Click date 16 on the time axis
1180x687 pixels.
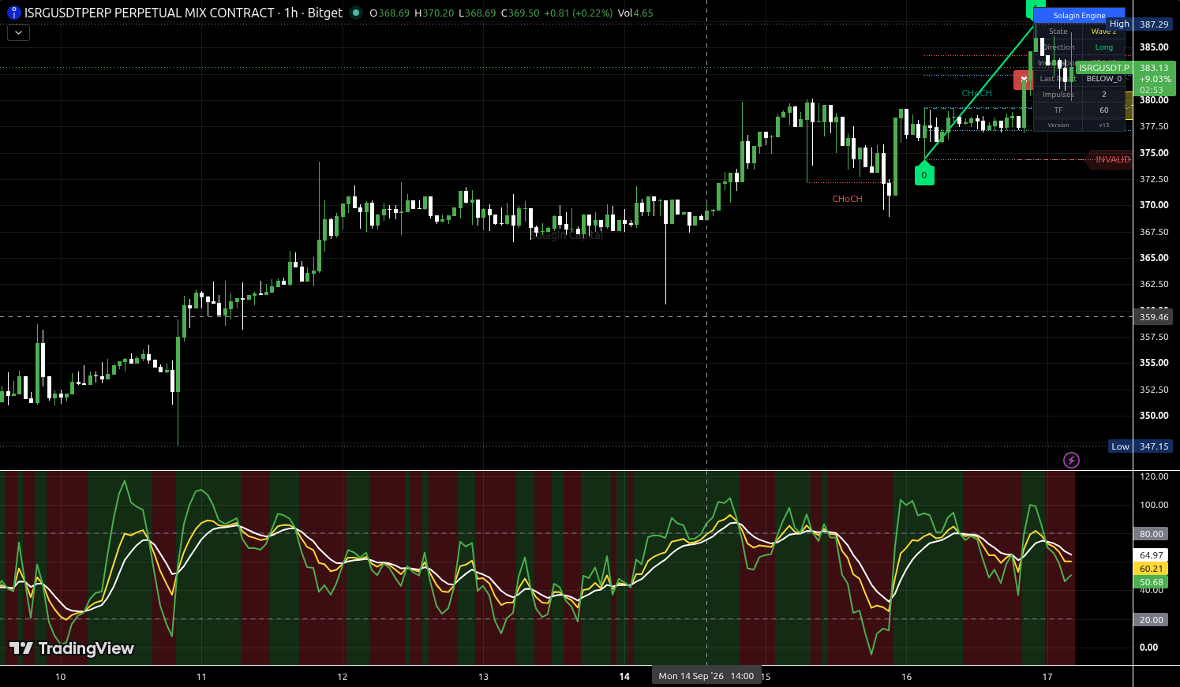(906, 677)
